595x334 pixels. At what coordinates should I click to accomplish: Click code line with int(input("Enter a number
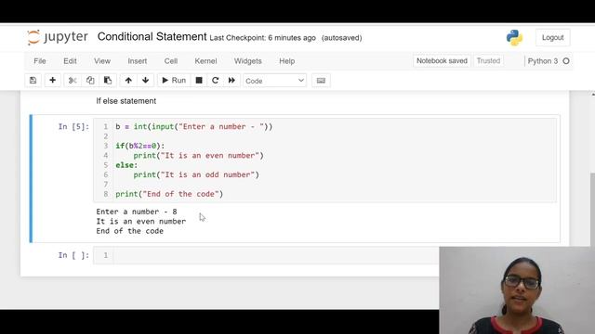194,126
